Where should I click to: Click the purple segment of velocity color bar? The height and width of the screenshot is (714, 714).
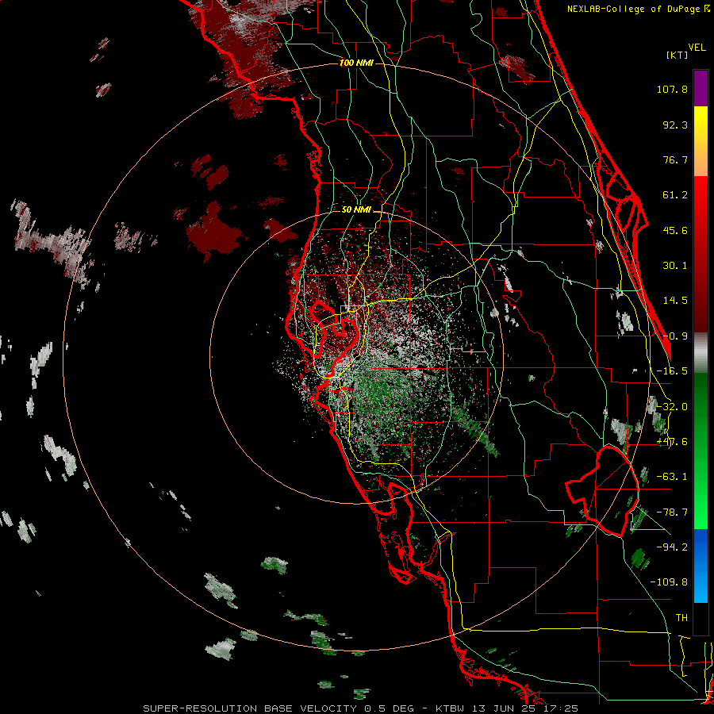(x=701, y=88)
